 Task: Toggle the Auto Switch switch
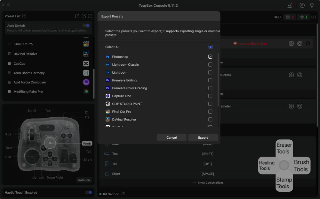tap(86, 26)
